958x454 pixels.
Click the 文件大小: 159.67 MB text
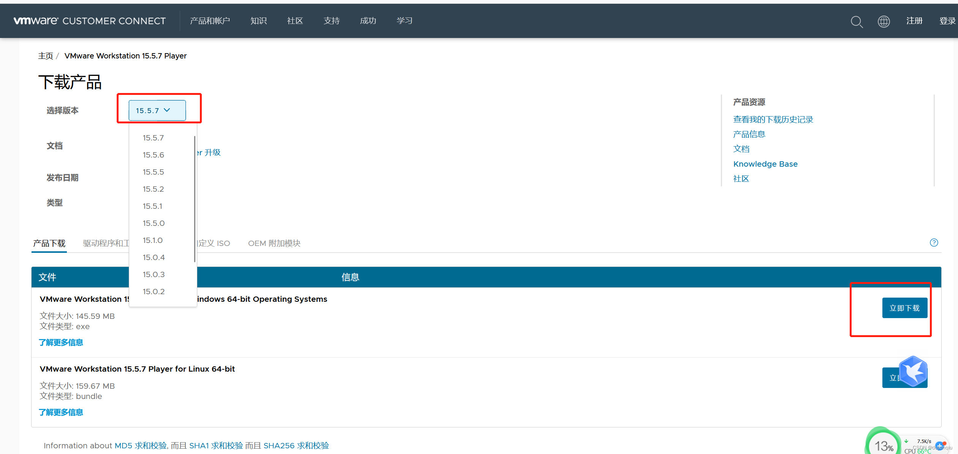(x=77, y=386)
